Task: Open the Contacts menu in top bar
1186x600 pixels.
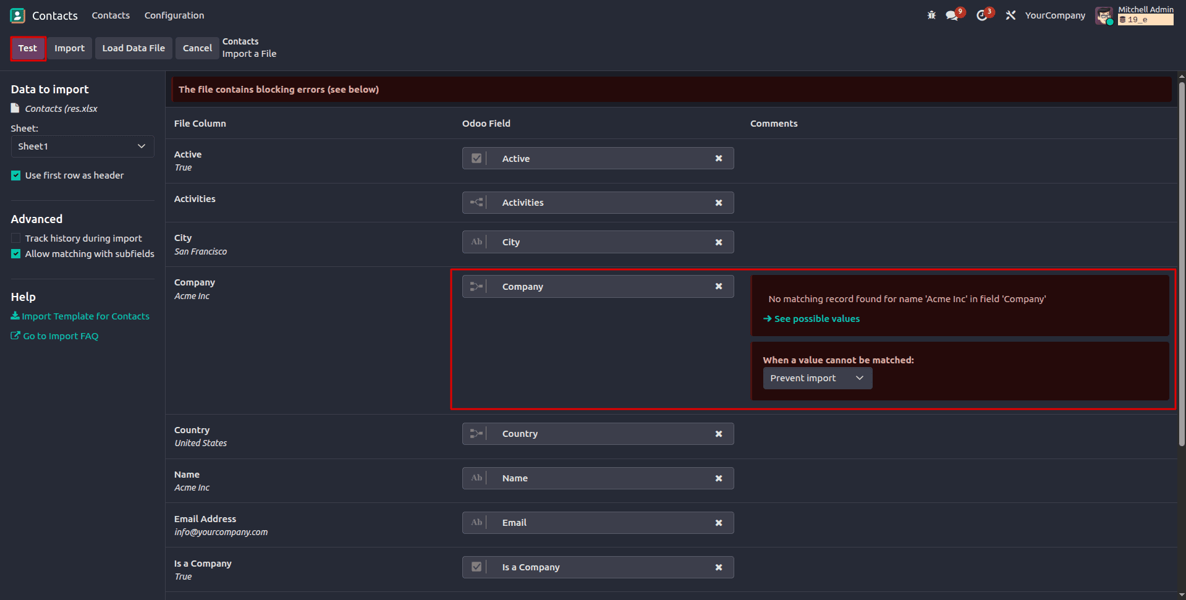Action: [x=110, y=15]
